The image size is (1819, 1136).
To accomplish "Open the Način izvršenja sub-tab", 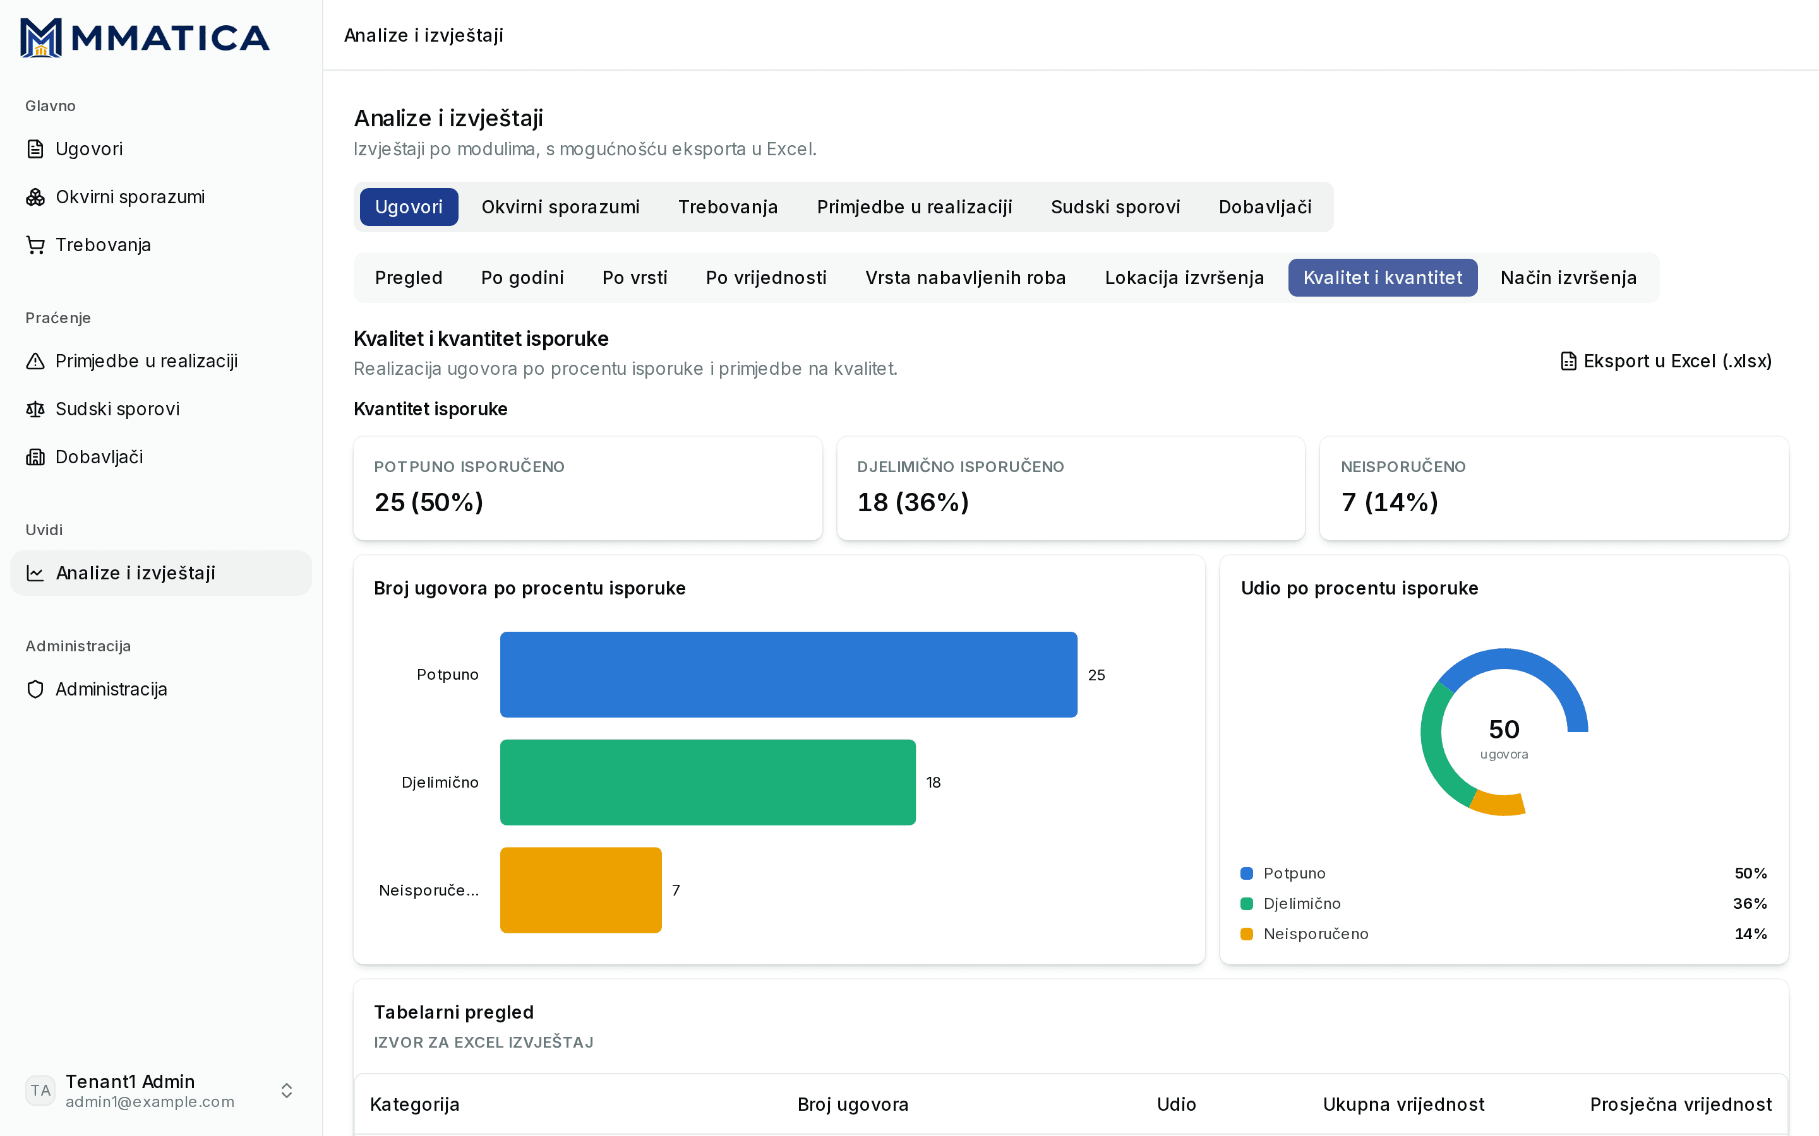I will [1569, 278].
